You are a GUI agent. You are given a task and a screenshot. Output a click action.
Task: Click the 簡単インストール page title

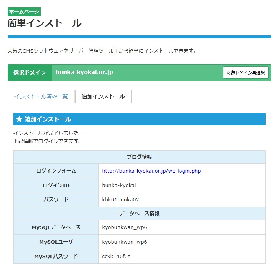(44, 23)
